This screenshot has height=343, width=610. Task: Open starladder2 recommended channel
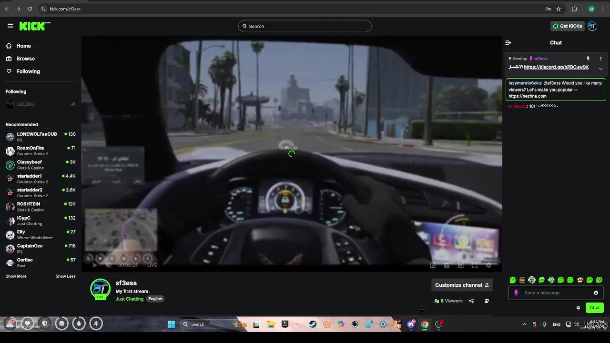click(x=41, y=192)
